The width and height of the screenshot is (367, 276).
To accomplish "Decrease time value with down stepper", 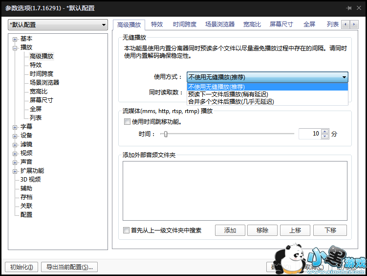I will 324,137.
